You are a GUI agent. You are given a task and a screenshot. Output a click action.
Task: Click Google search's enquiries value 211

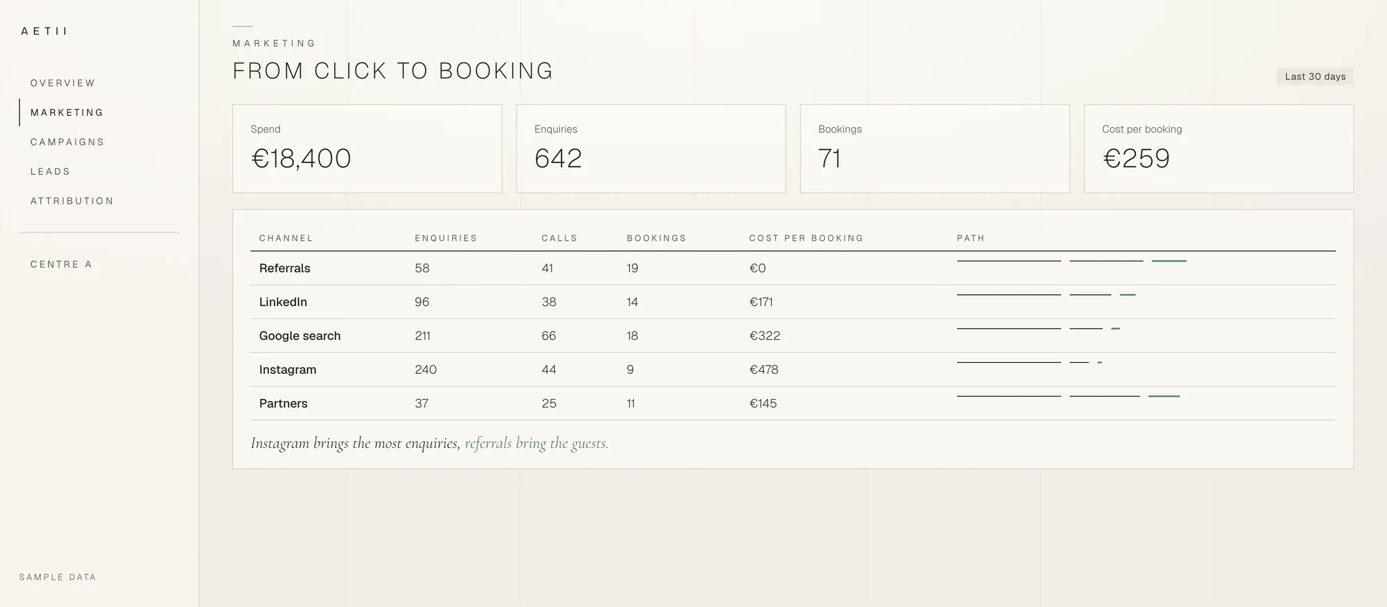(x=422, y=336)
